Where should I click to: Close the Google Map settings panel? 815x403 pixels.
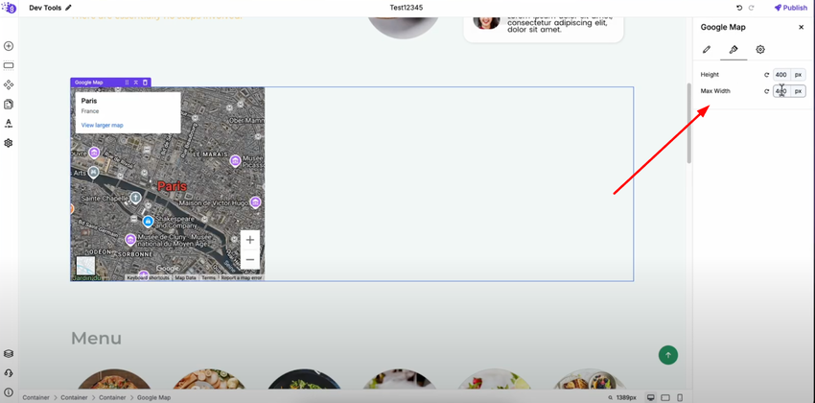pyautogui.click(x=801, y=28)
